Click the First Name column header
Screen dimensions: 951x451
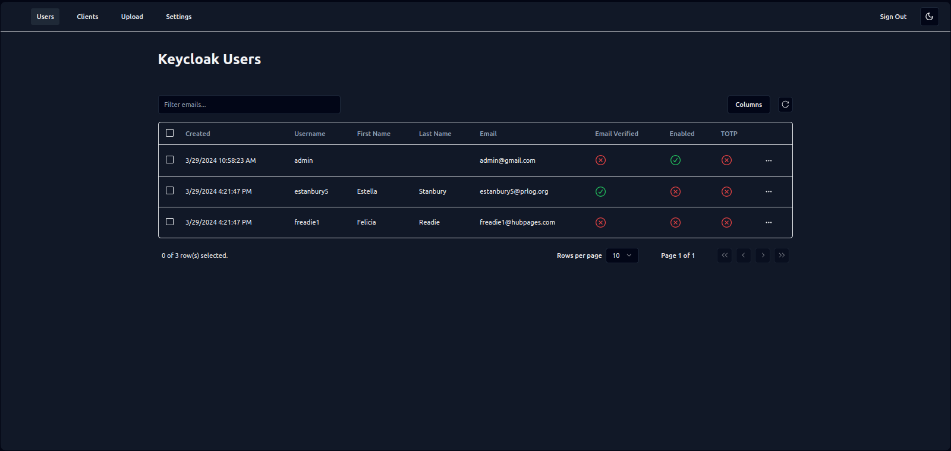(x=374, y=134)
